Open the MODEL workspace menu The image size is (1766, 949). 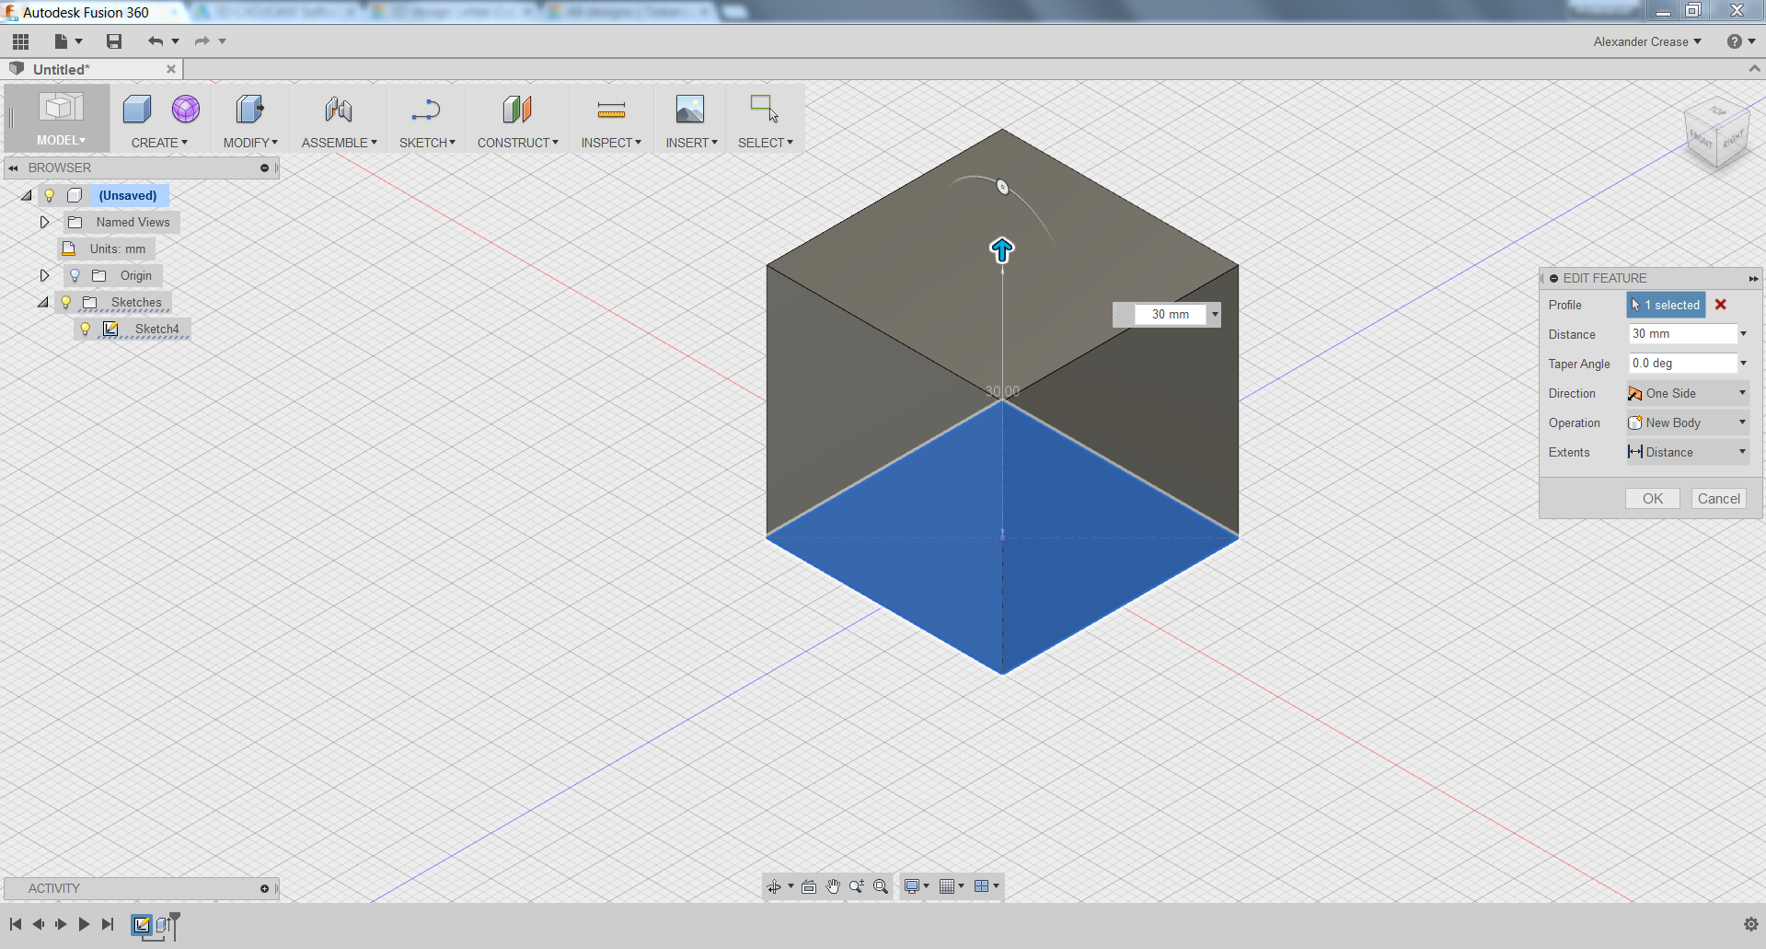(x=60, y=140)
